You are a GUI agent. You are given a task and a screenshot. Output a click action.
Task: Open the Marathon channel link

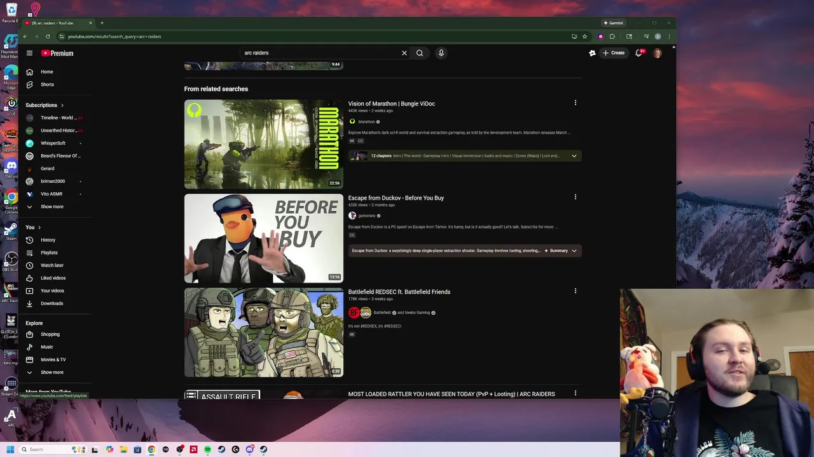(x=366, y=122)
